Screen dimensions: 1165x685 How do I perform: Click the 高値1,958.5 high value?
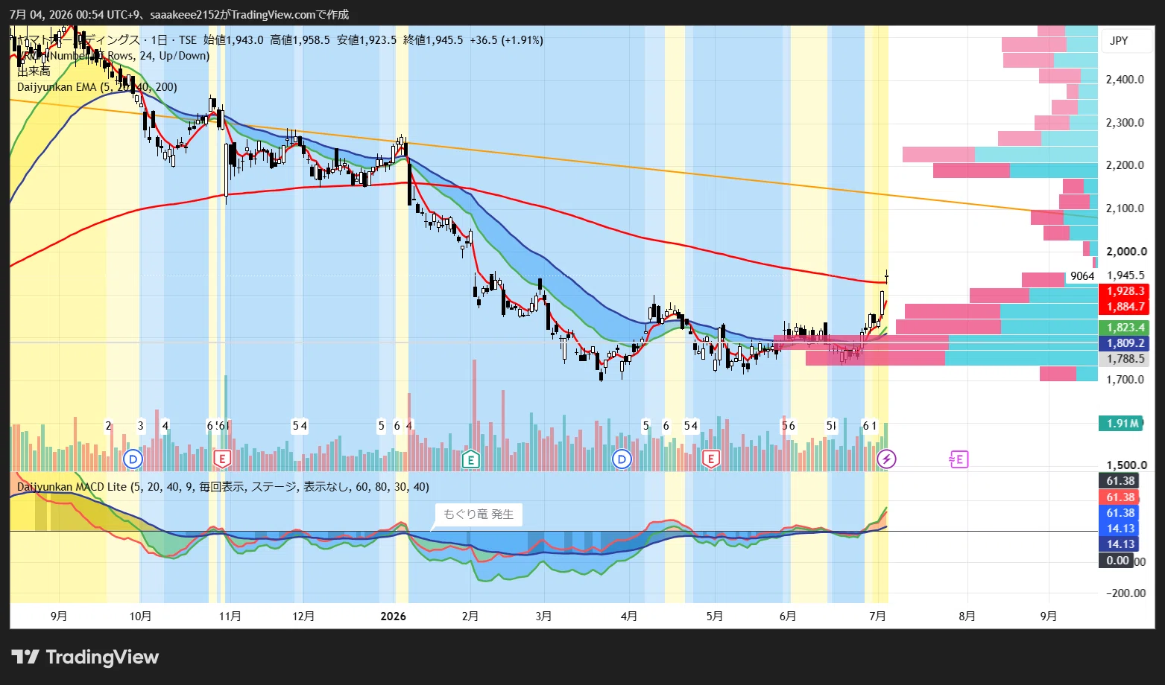point(300,40)
